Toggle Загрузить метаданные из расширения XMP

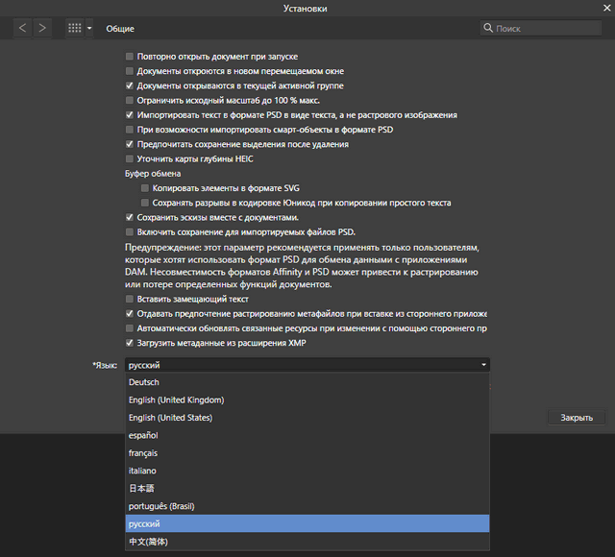pyautogui.click(x=130, y=343)
